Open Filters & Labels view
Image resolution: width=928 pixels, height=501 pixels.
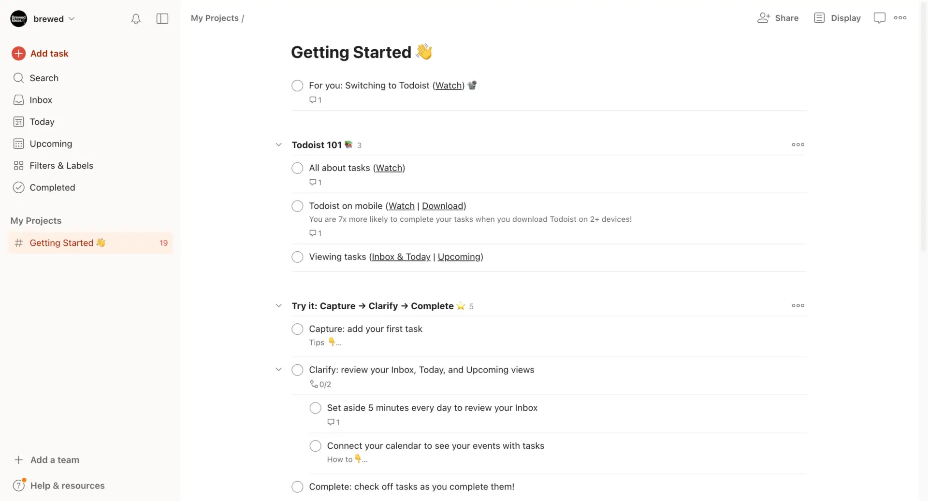61,166
